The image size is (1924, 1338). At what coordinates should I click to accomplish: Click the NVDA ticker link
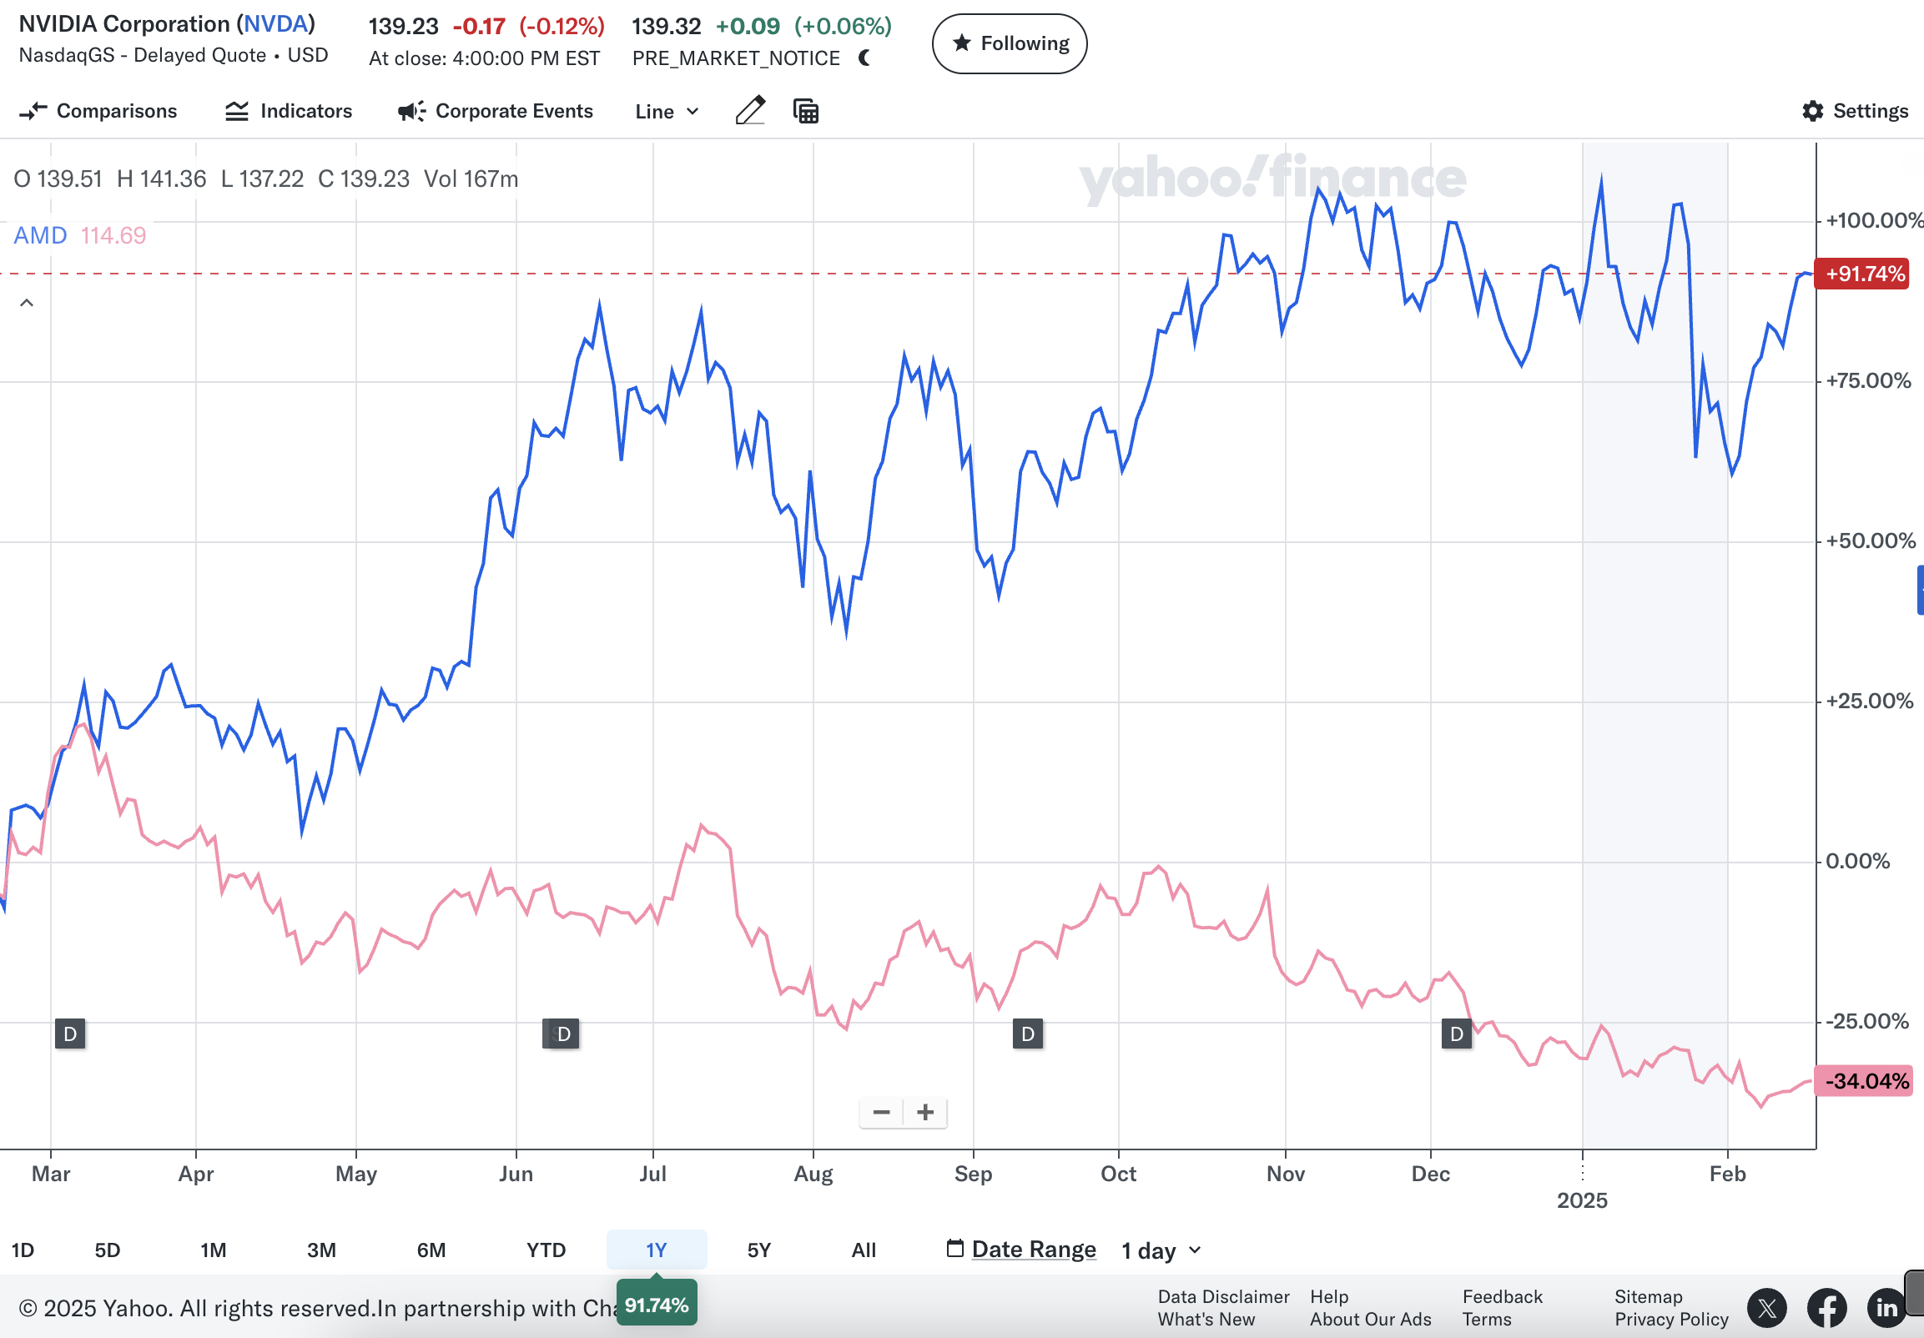(275, 23)
